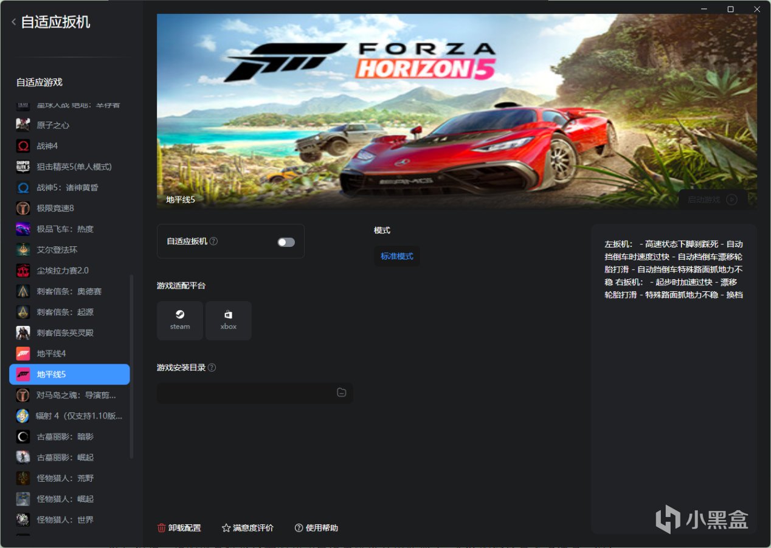Select 极品飞车：热度 in the list

coord(70,229)
